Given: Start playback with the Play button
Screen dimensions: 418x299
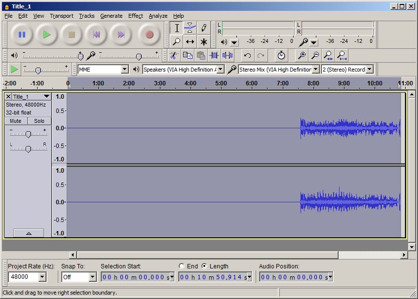Looking at the screenshot, I should pos(47,35).
